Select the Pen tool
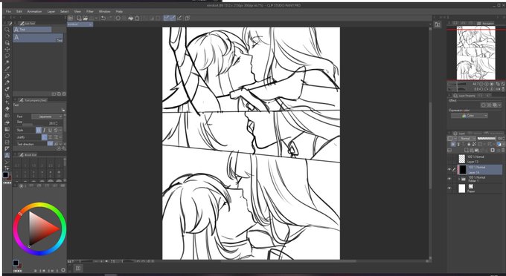 pyautogui.click(x=7, y=76)
